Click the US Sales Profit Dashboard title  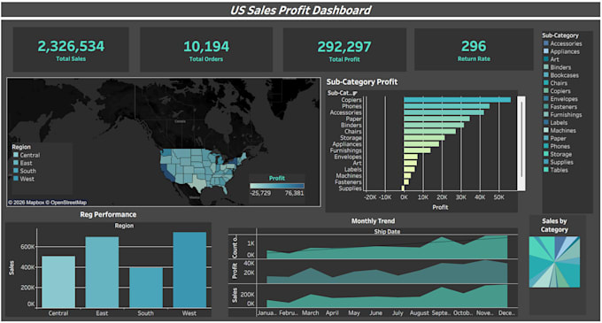[301, 10]
